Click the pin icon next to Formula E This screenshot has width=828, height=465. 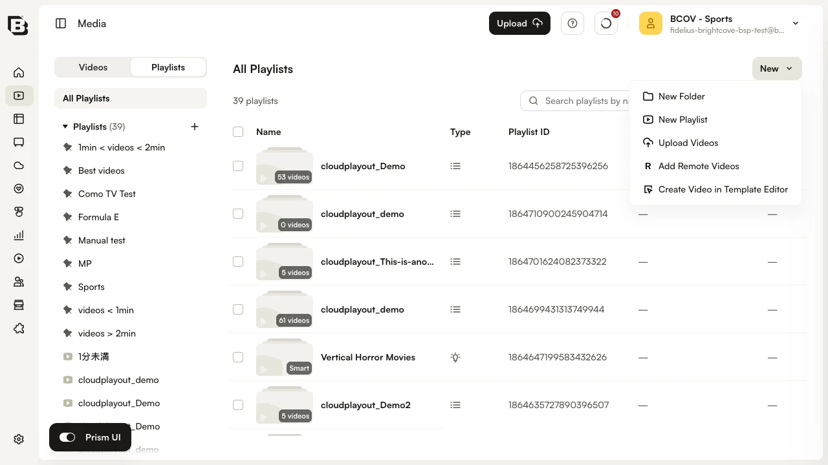tap(67, 217)
